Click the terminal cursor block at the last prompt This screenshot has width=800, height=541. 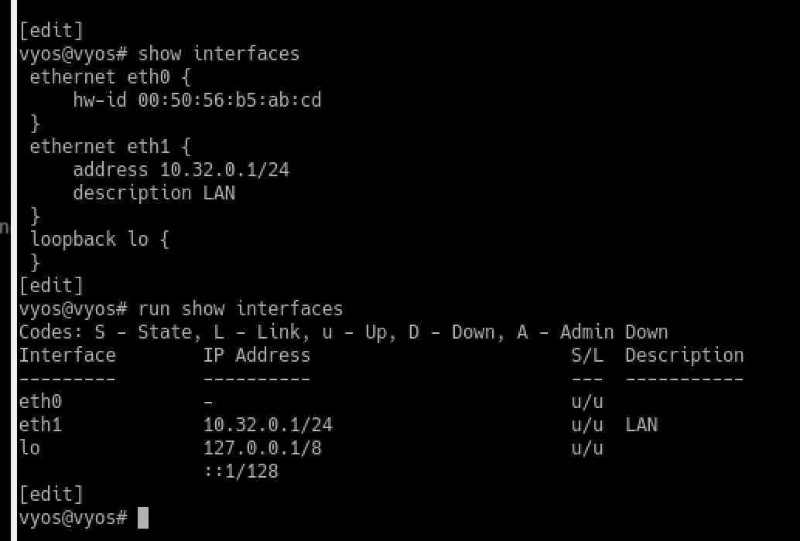tap(142, 518)
